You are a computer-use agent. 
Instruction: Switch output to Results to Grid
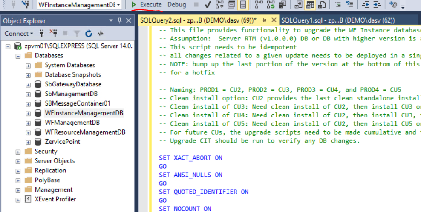tap(310, 5)
